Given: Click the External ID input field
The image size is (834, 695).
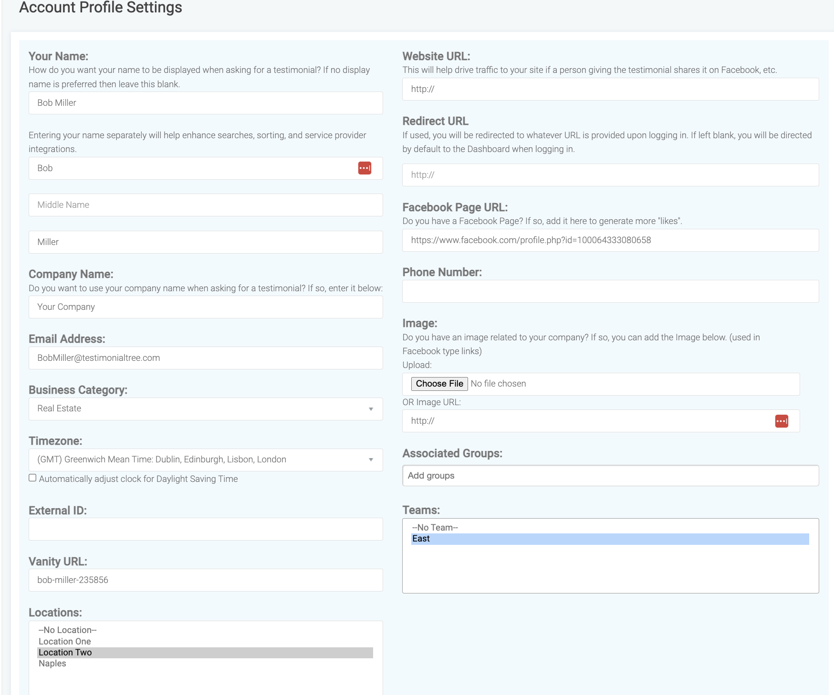Looking at the screenshot, I should point(206,529).
